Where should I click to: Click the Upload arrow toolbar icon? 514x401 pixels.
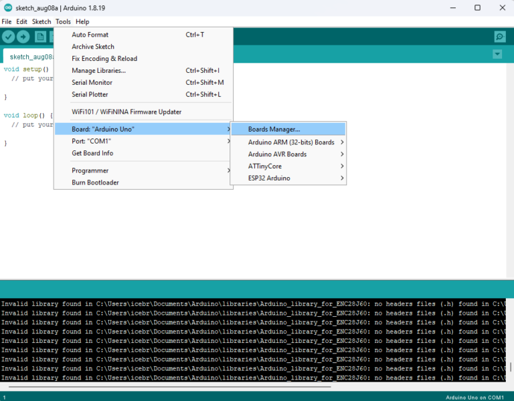[23, 37]
